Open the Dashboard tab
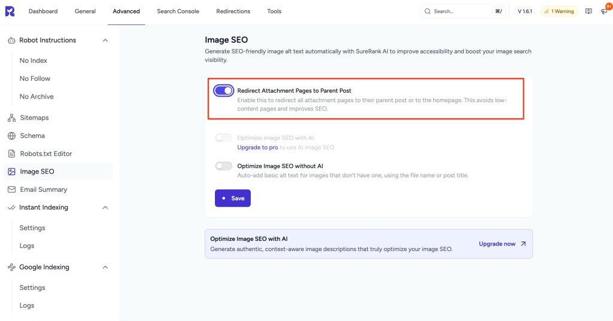The image size is (613, 321). 43,11
